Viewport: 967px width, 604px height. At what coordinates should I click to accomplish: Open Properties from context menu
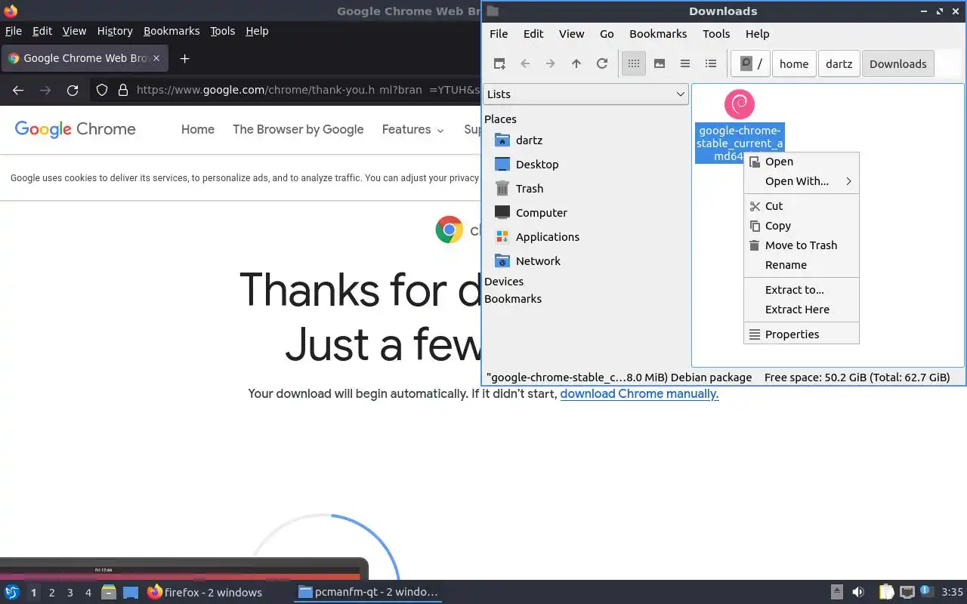802,334
